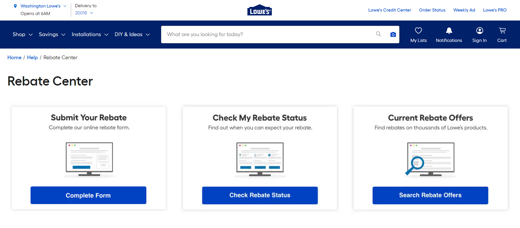Click the Current Rebate Offers heading
The image size is (520, 228).
click(430, 118)
